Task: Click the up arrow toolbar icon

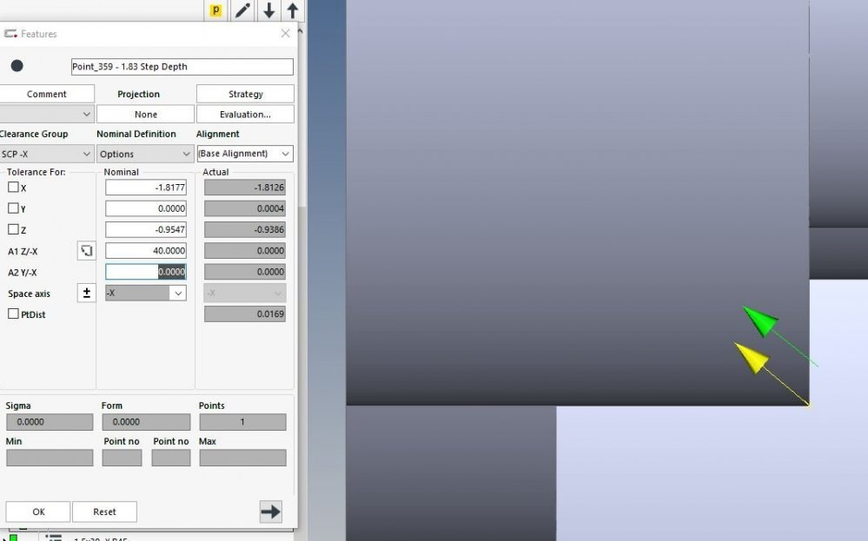Action: (x=293, y=10)
